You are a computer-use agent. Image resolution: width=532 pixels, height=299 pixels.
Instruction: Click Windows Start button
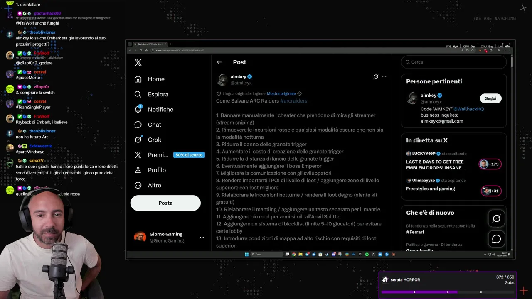(x=246, y=255)
